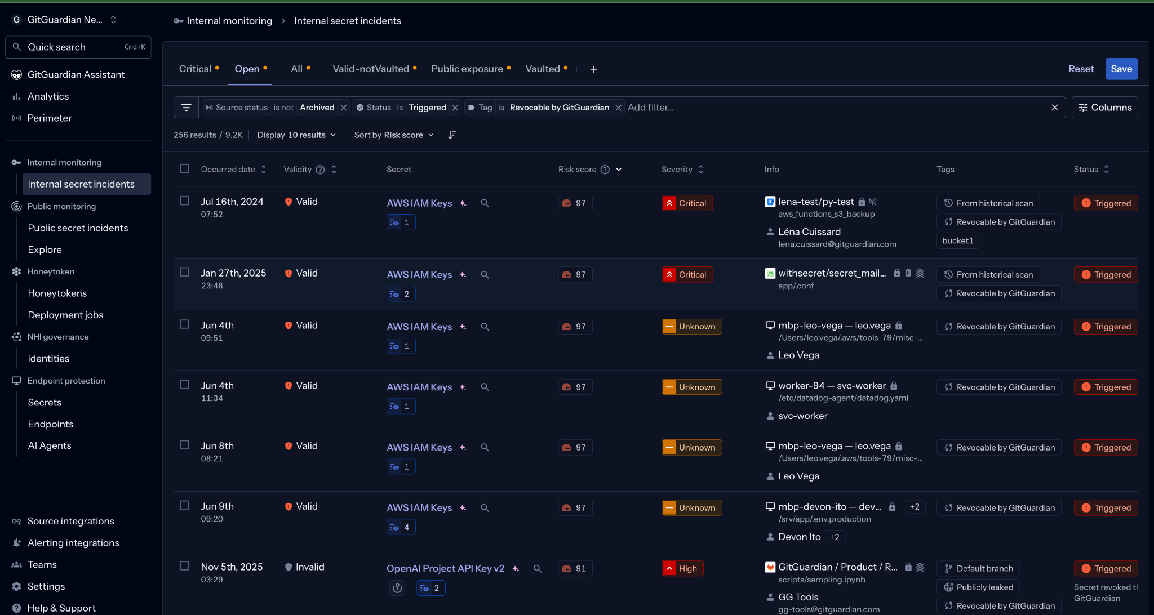1154x615 pixels.
Task: Click occurrences badge showing 2 in Jan 27th row
Action: (x=401, y=294)
